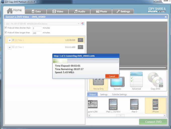Click the COPY SHARE & logo text
Image resolution: width=171 pixels, height=129 pixels.
(157, 9)
